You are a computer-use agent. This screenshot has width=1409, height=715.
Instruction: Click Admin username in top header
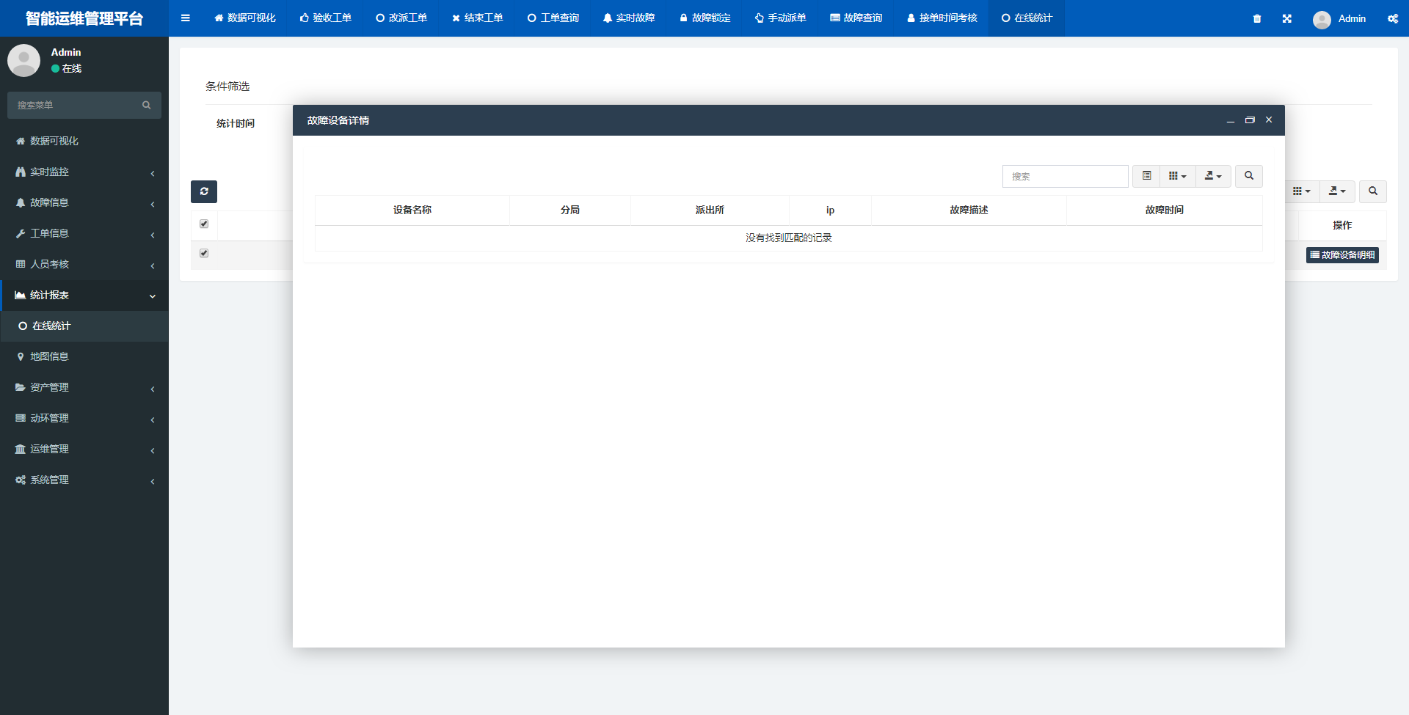pos(1352,19)
